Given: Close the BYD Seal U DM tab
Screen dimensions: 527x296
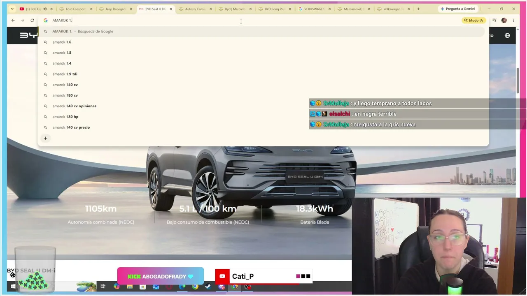Looking at the screenshot, I should (x=171, y=9).
